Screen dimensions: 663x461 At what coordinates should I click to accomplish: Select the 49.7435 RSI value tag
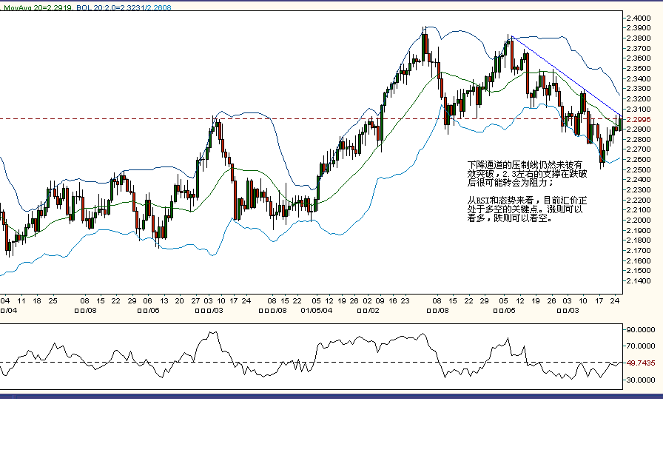click(641, 363)
